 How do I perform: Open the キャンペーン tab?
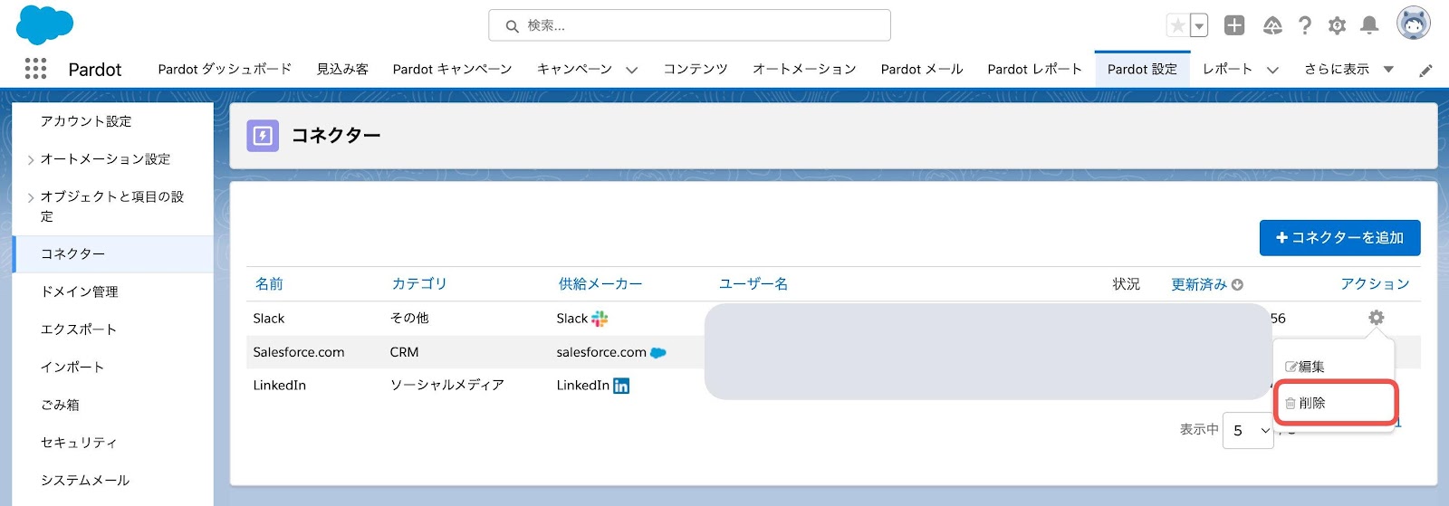click(x=574, y=69)
